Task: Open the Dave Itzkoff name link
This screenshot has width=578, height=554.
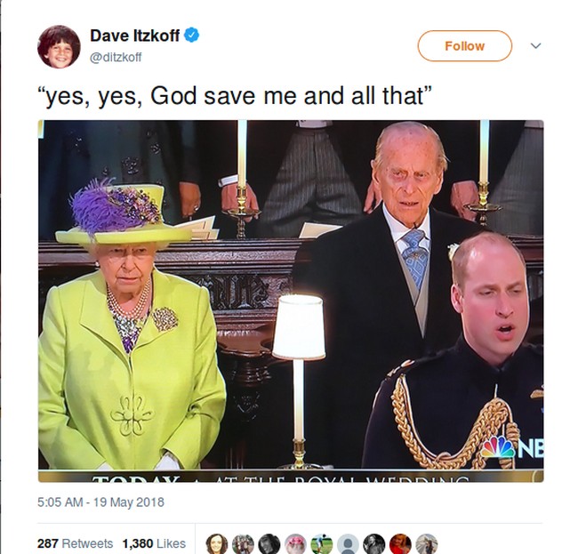Action: (x=134, y=36)
